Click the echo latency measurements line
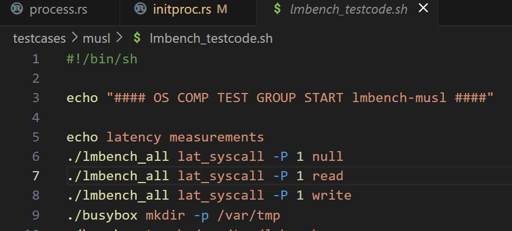512x231 pixels. [x=165, y=137]
